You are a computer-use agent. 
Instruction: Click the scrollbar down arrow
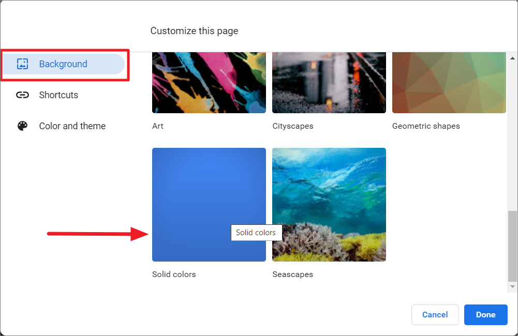click(x=512, y=286)
